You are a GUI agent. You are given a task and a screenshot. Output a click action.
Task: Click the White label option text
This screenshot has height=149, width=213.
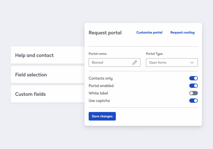click(x=98, y=93)
